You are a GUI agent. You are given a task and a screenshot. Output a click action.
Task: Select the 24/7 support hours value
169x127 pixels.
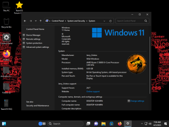88,88
